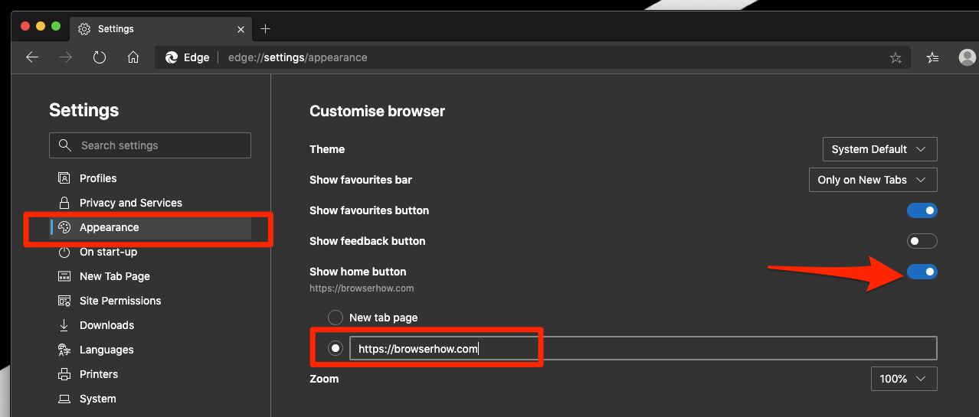Enable the Show feedback button switch
This screenshot has height=417, width=979.
point(922,241)
